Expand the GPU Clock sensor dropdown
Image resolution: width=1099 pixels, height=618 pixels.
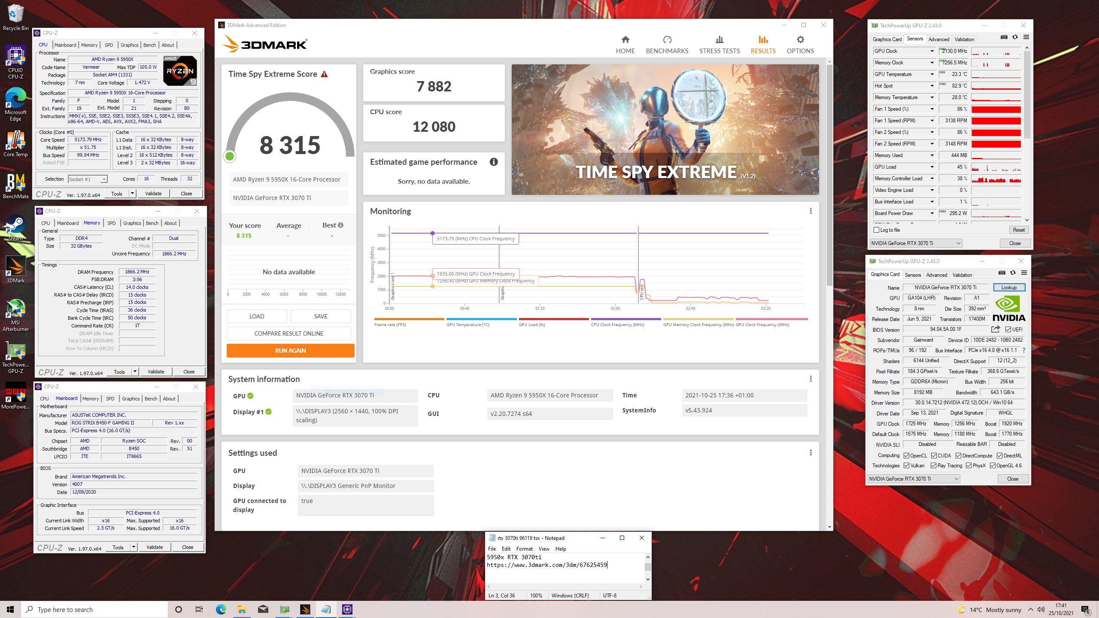point(932,51)
